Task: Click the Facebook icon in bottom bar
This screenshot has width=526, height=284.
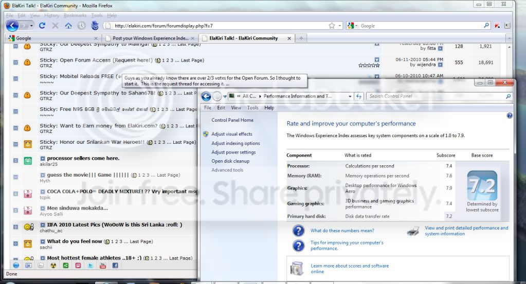Action: point(115,265)
